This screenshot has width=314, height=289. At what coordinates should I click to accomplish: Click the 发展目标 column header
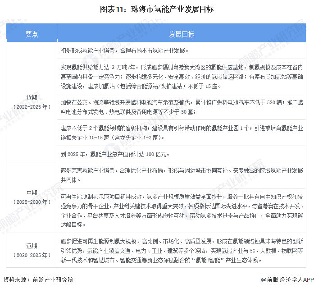[182, 34]
